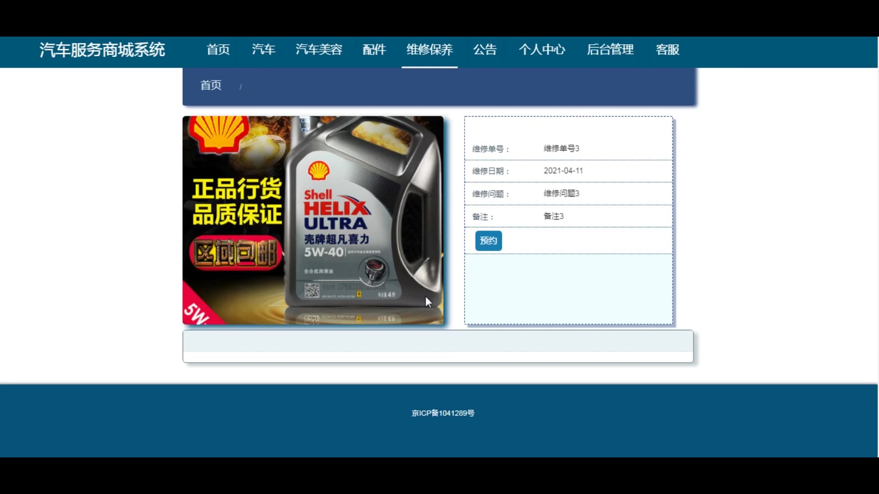This screenshot has width=879, height=494.
Task: Click the 维修单号3 value text
Action: pyautogui.click(x=561, y=149)
